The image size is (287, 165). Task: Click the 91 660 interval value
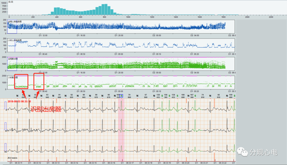(59, 96)
